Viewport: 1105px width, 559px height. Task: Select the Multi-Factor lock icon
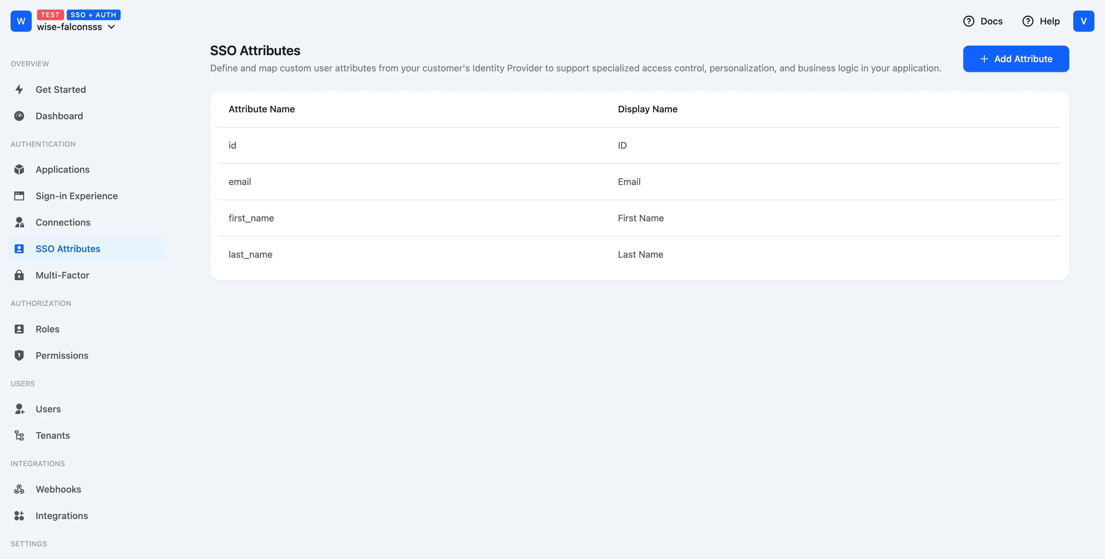pyautogui.click(x=19, y=275)
